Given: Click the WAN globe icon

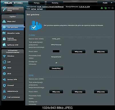Looking at the screenshot, I should click(4, 68).
